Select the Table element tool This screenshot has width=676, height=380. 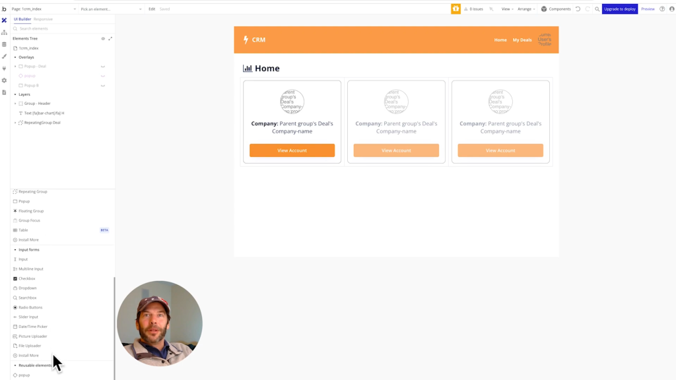[x=23, y=230]
